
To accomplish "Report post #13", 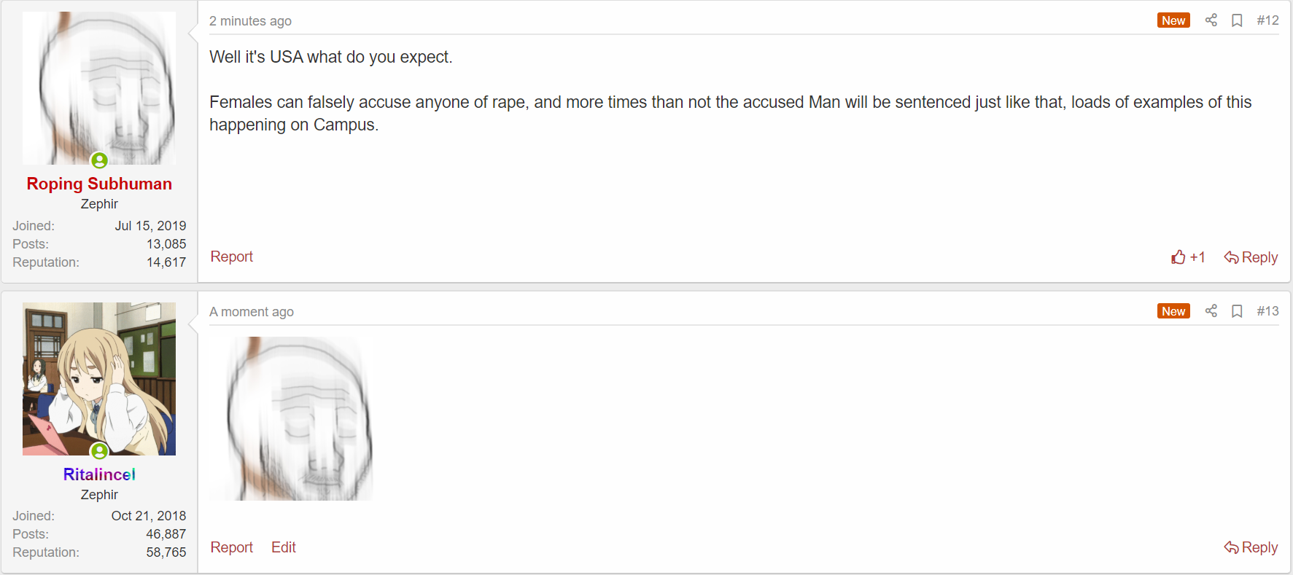I will click(x=231, y=547).
